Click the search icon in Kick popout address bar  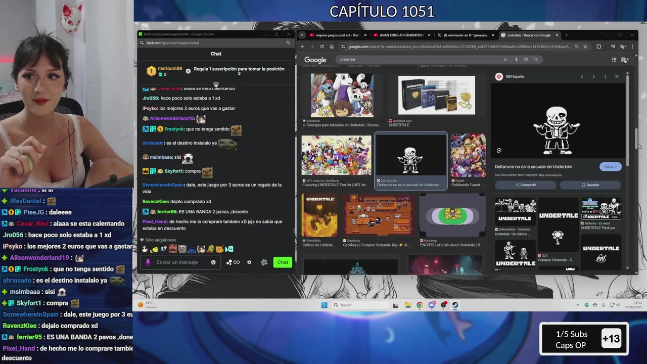tap(288, 43)
